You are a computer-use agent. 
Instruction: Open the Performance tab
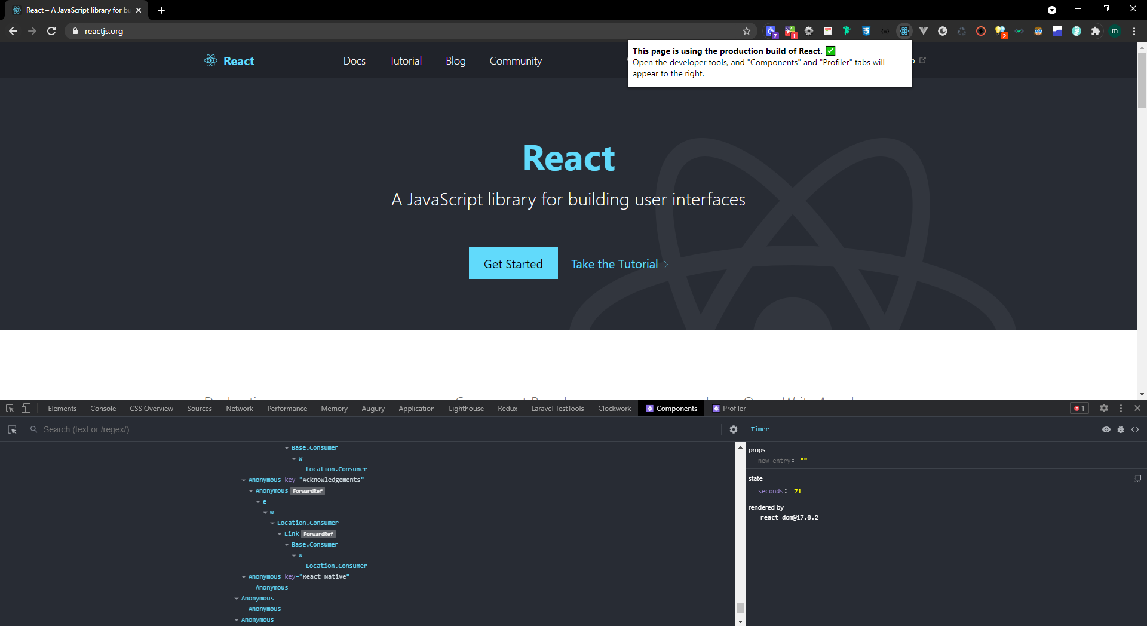pos(287,409)
